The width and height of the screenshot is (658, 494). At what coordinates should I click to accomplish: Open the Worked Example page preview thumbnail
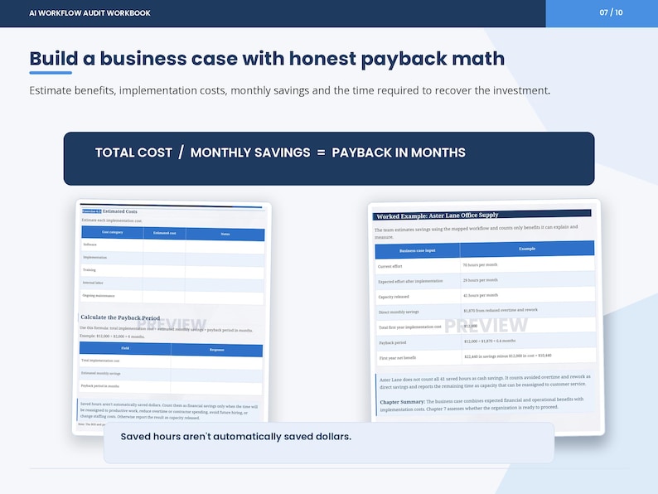click(486, 317)
